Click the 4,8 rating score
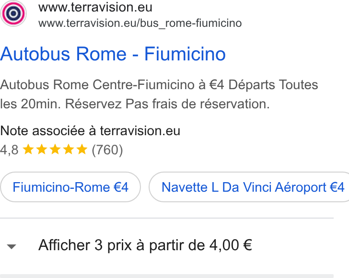Screen dimensions: 349x278 (9, 150)
